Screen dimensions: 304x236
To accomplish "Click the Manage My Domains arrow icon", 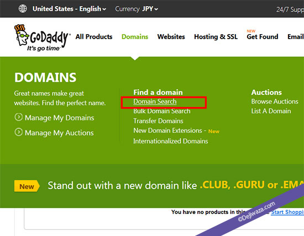I will (x=19, y=117).
